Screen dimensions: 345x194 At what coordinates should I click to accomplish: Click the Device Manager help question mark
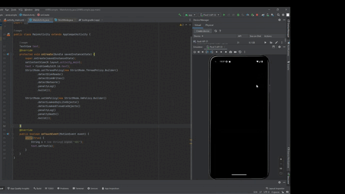[220, 31]
